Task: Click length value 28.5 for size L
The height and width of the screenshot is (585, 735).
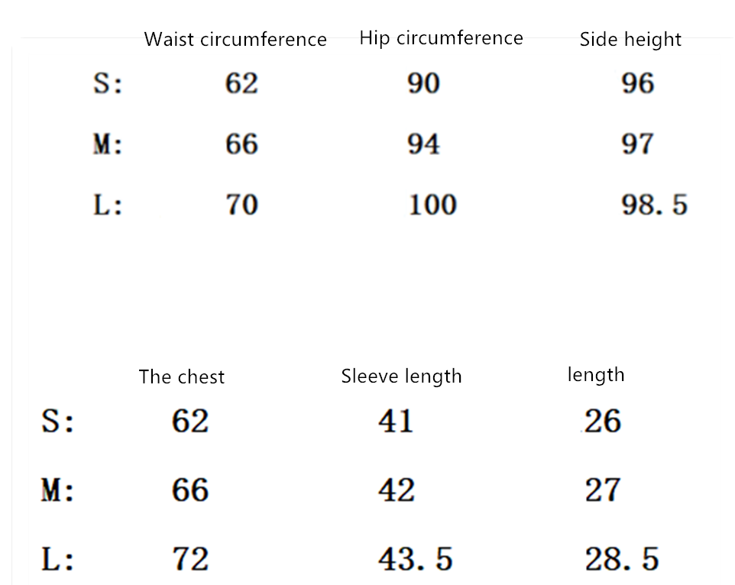Action: [x=622, y=559]
